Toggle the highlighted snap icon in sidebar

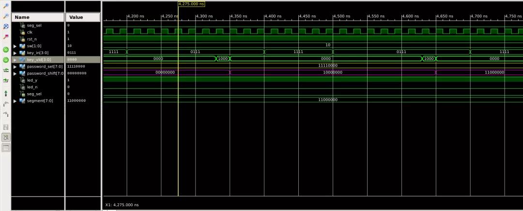click(6, 138)
